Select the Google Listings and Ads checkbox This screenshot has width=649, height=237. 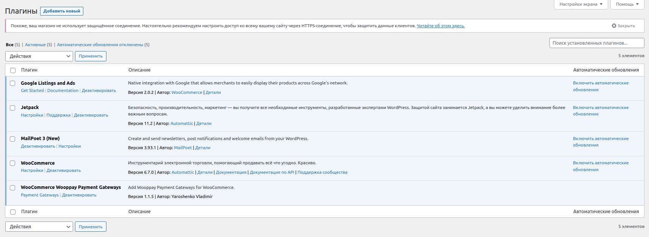coord(12,83)
